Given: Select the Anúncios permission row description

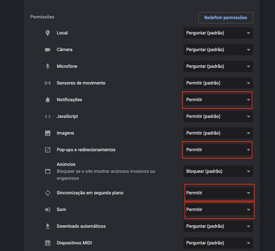Looking at the screenshot, I should 106,175.
